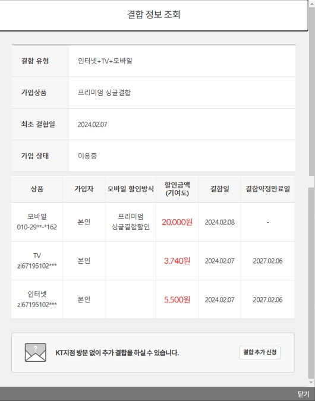Click the 인터넷+TV+모바일 결합 유형 value
Viewport: 315px width, 401px height.
pyautogui.click(x=105, y=61)
